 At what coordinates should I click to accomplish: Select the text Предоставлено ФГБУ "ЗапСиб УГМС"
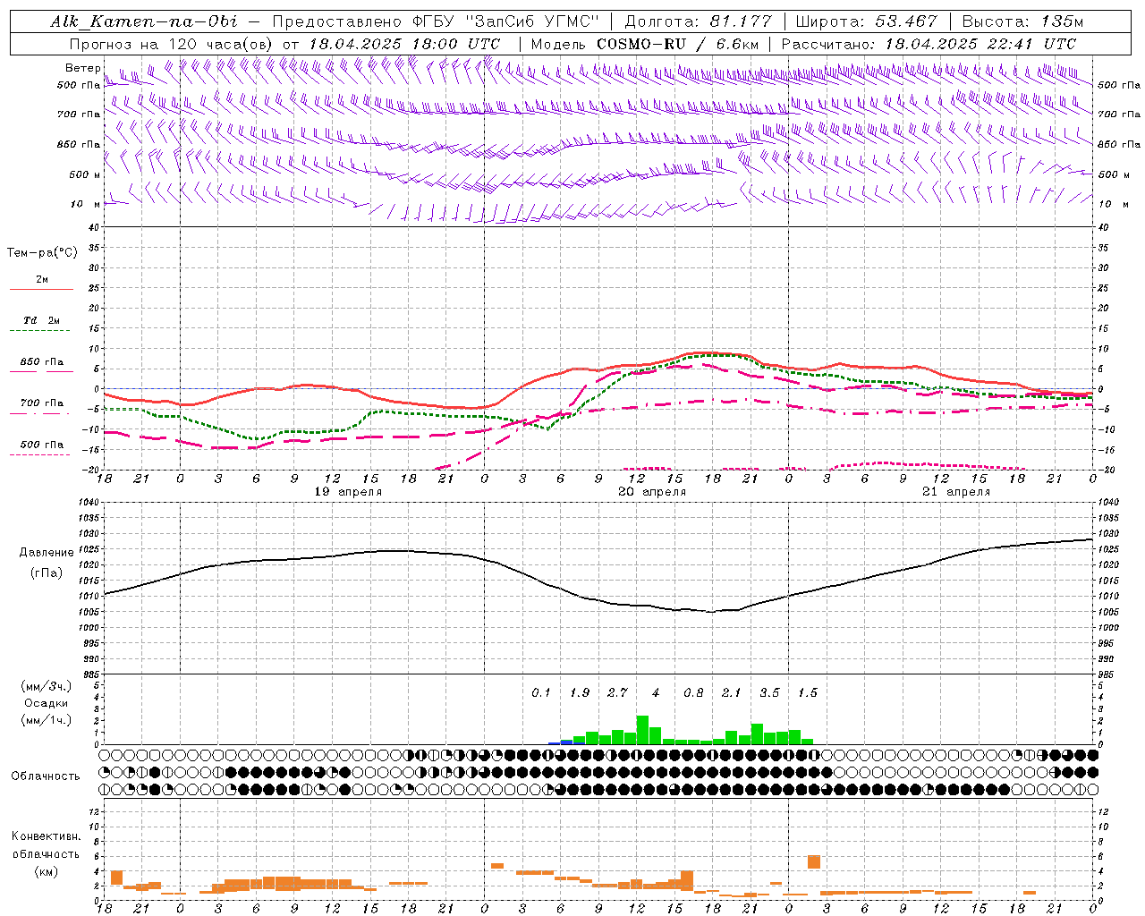[436, 21]
